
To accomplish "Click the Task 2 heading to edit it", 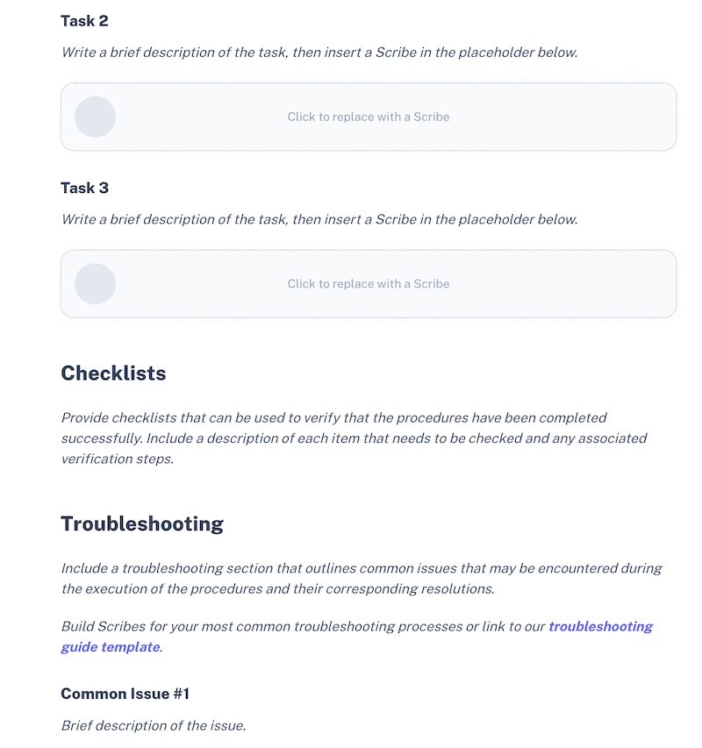I will (84, 20).
